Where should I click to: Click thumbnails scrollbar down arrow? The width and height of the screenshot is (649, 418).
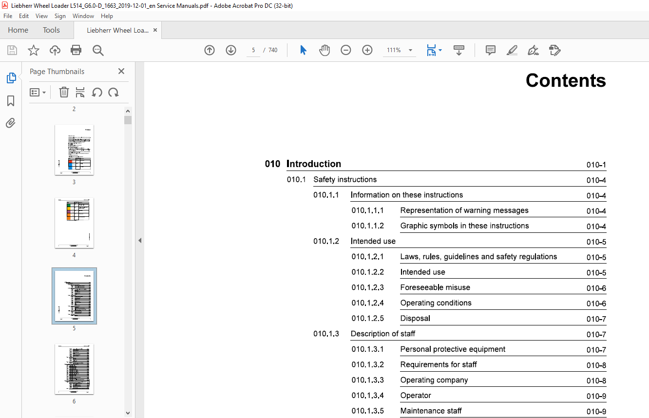(x=128, y=413)
